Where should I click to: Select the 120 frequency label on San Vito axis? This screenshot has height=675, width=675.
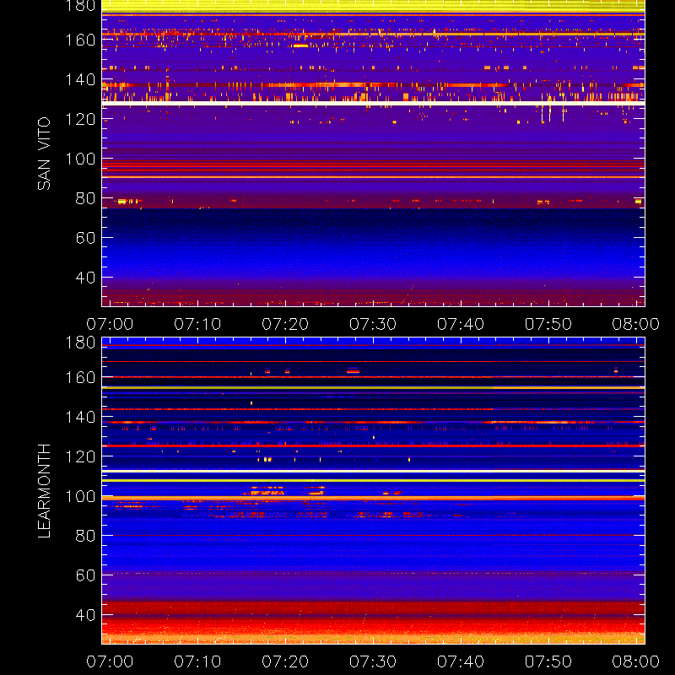click(x=80, y=119)
